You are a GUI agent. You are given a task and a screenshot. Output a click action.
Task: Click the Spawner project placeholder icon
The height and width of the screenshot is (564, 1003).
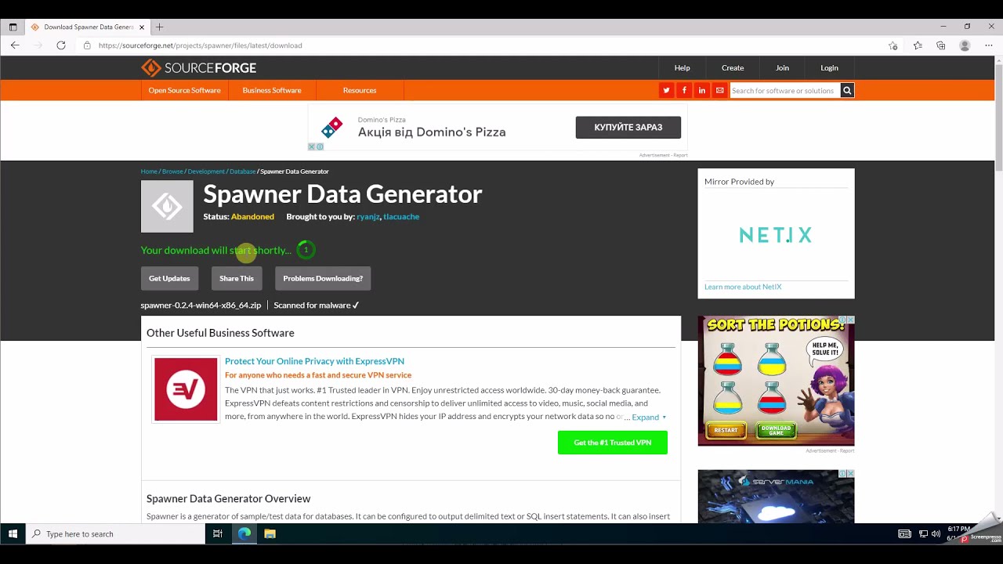pyautogui.click(x=167, y=206)
